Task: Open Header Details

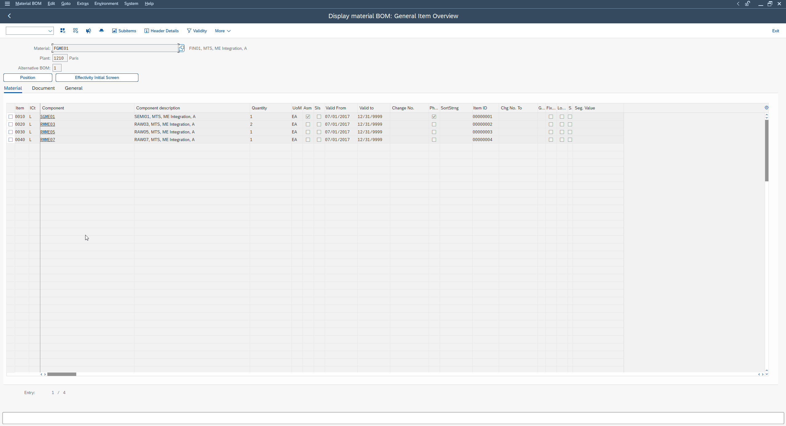Action: pyautogui.click(x=162, y=31)
